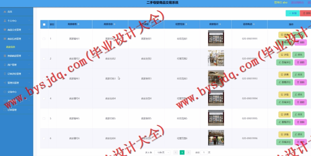The width and height of the screenshot is (311, 156).
Task: Check the checkbox for row 4
Action: tap(44, 99)
